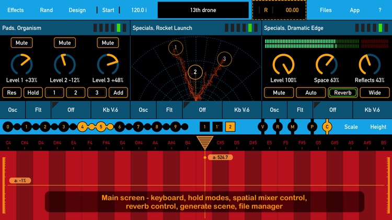This screenshot has width=392, height=220.
Task: Select sound node 3 in spatial mixer
Action: coord(224,58)
